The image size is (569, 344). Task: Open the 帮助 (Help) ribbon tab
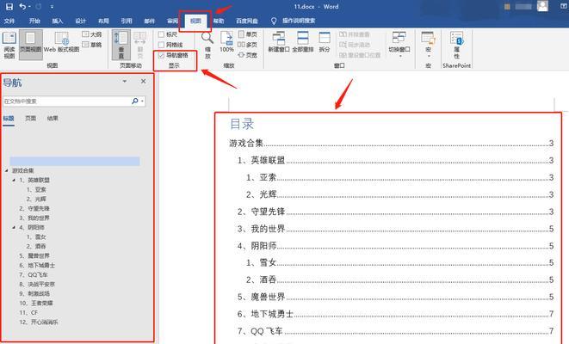(219, 21)
